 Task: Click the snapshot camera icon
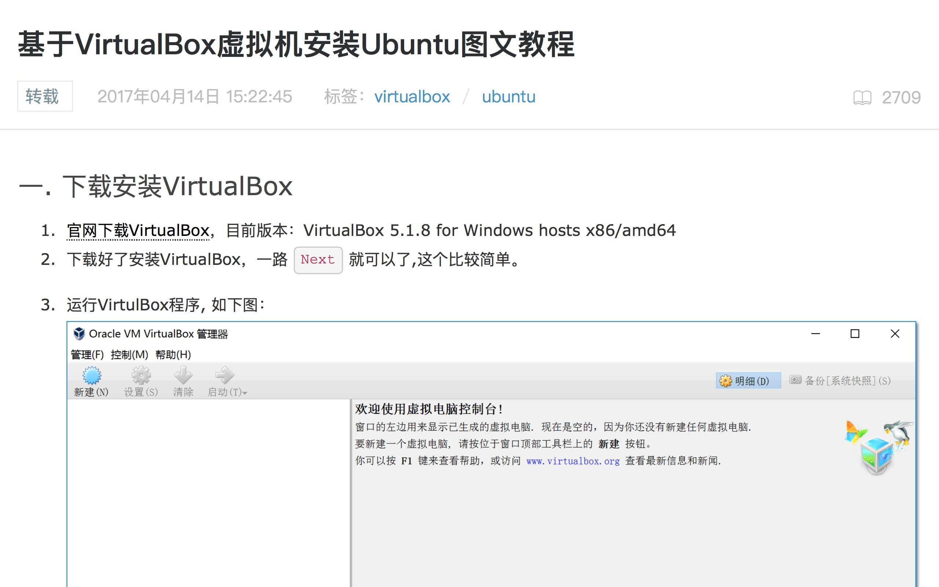pos(795,380)
